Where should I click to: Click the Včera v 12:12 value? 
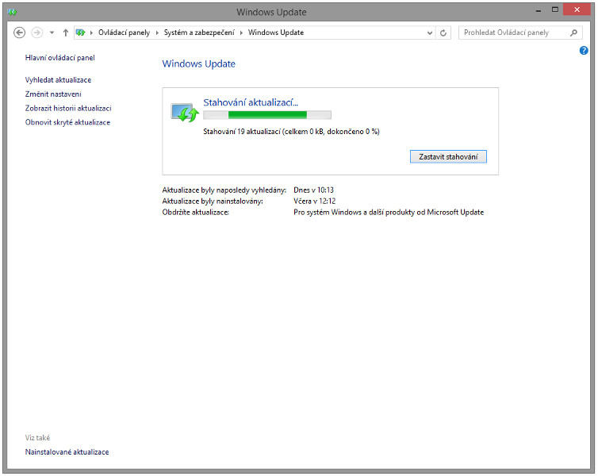pos(314,201)
